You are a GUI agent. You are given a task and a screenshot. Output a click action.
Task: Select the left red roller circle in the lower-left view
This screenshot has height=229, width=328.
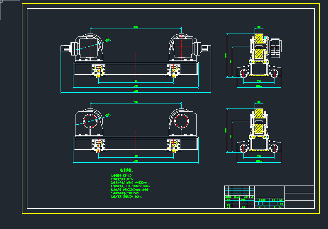point(90,121)
